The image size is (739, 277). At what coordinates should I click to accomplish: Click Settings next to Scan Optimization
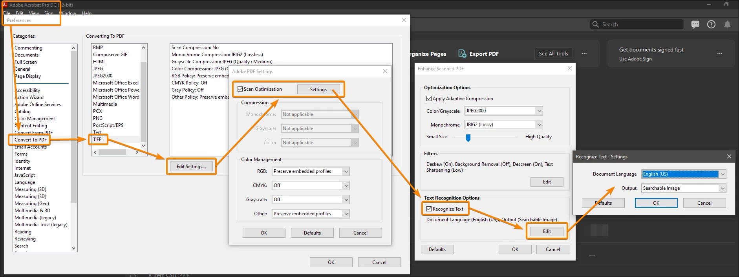[x=318, y=90]
